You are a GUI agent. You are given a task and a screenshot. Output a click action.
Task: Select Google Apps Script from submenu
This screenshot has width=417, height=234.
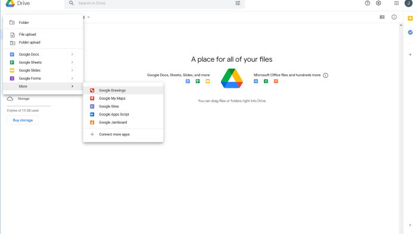click(x=123, y=115)
